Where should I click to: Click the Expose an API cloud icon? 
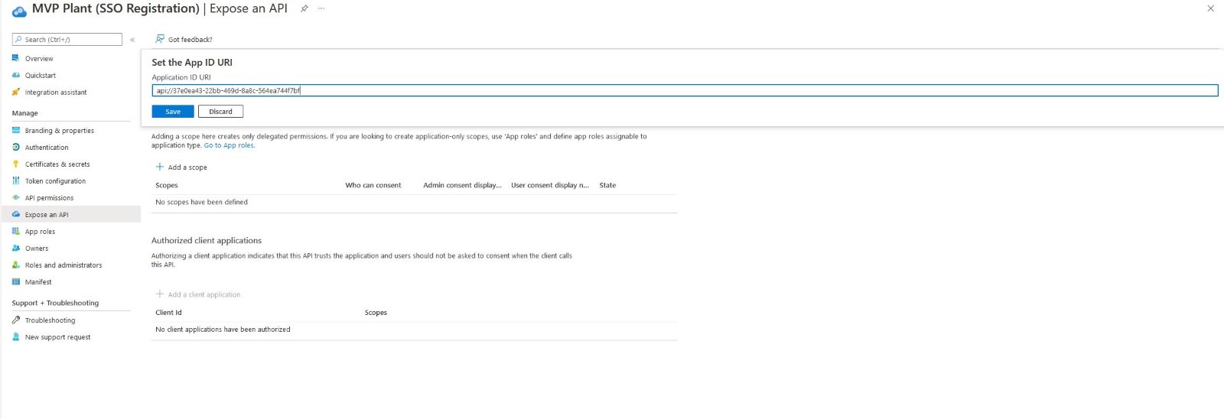16,214
